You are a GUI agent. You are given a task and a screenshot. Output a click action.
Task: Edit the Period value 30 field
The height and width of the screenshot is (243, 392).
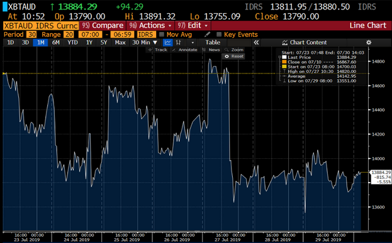pos(31,35)
